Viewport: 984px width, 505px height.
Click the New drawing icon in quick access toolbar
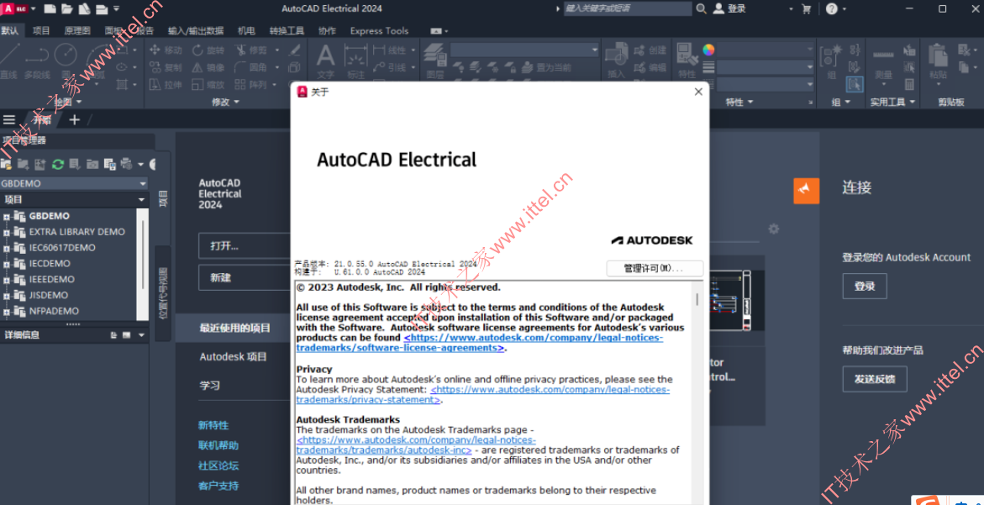50,8
